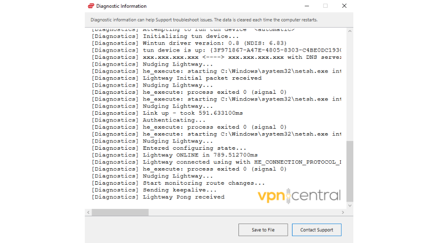The height and width of the screenshot is (243, 438).
Task: Click the horizontal scrollbar right arrow
Action: [x=343, y=212]
